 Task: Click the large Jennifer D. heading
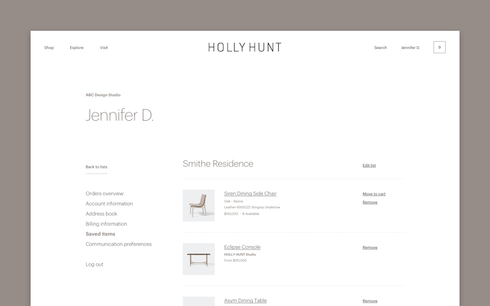(119, 115)
